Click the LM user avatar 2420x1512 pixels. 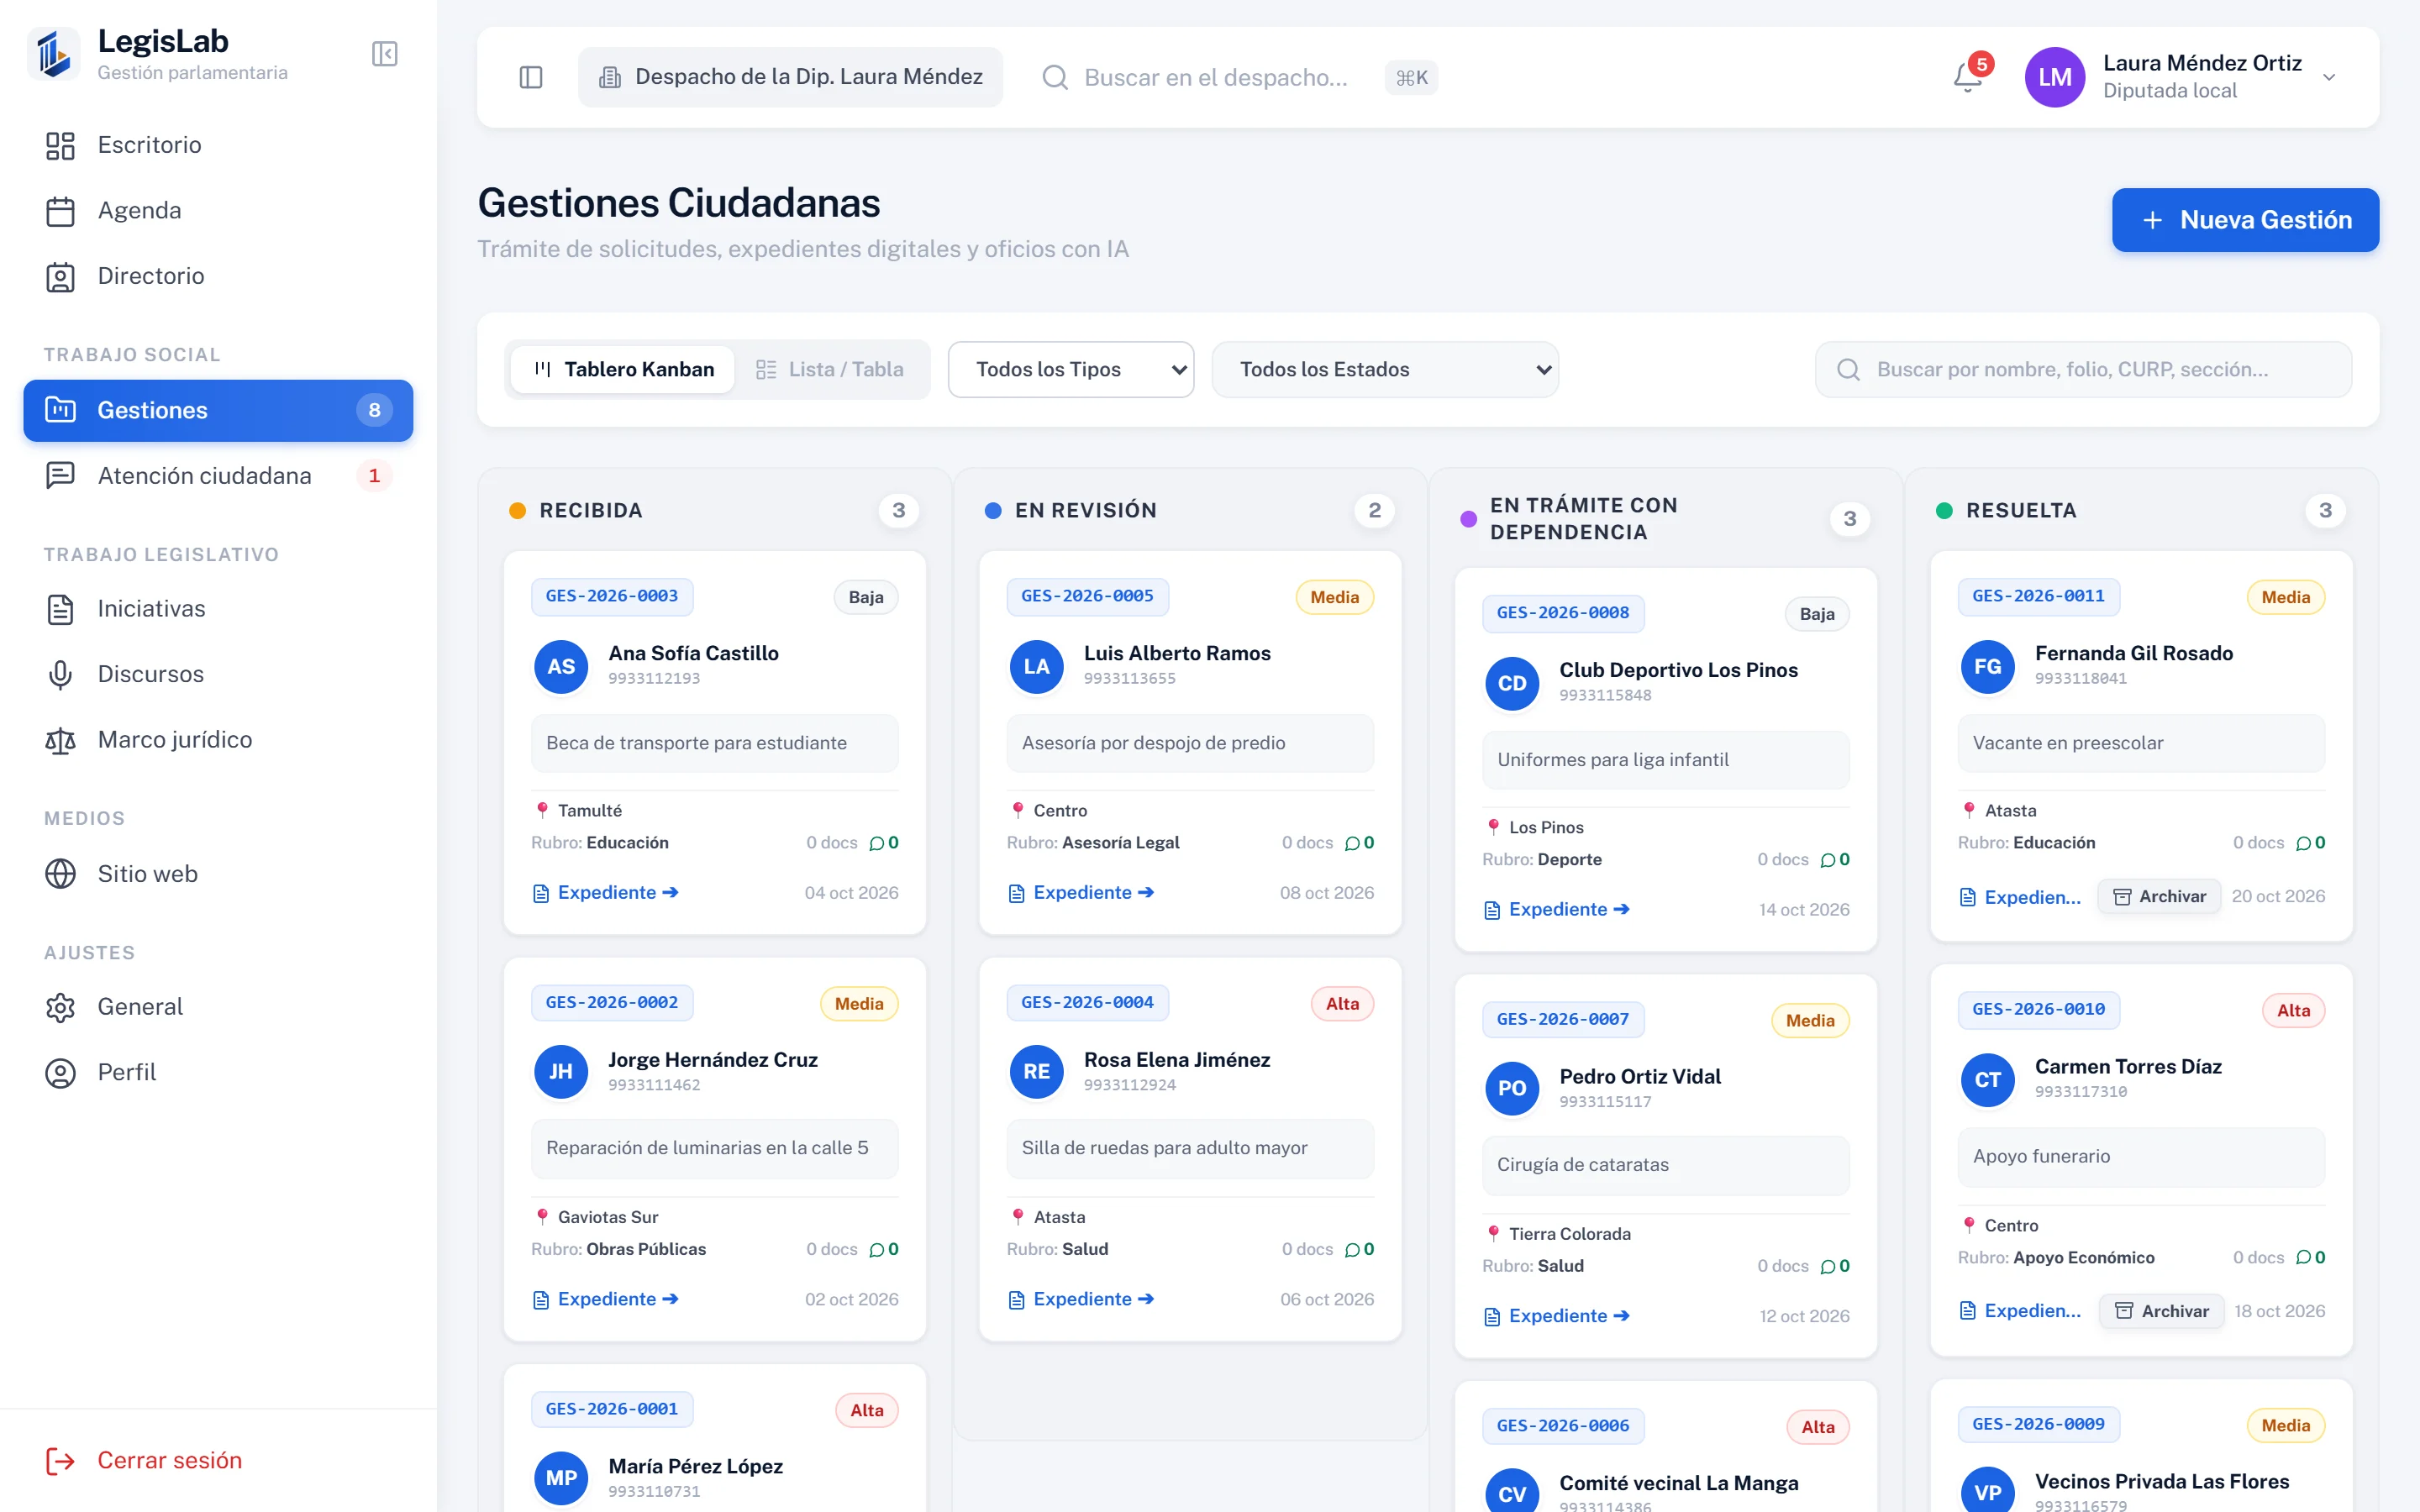coord(2054,77)
